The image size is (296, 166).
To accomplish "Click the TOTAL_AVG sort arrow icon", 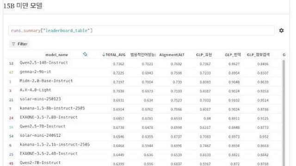I will coord(104,54).
